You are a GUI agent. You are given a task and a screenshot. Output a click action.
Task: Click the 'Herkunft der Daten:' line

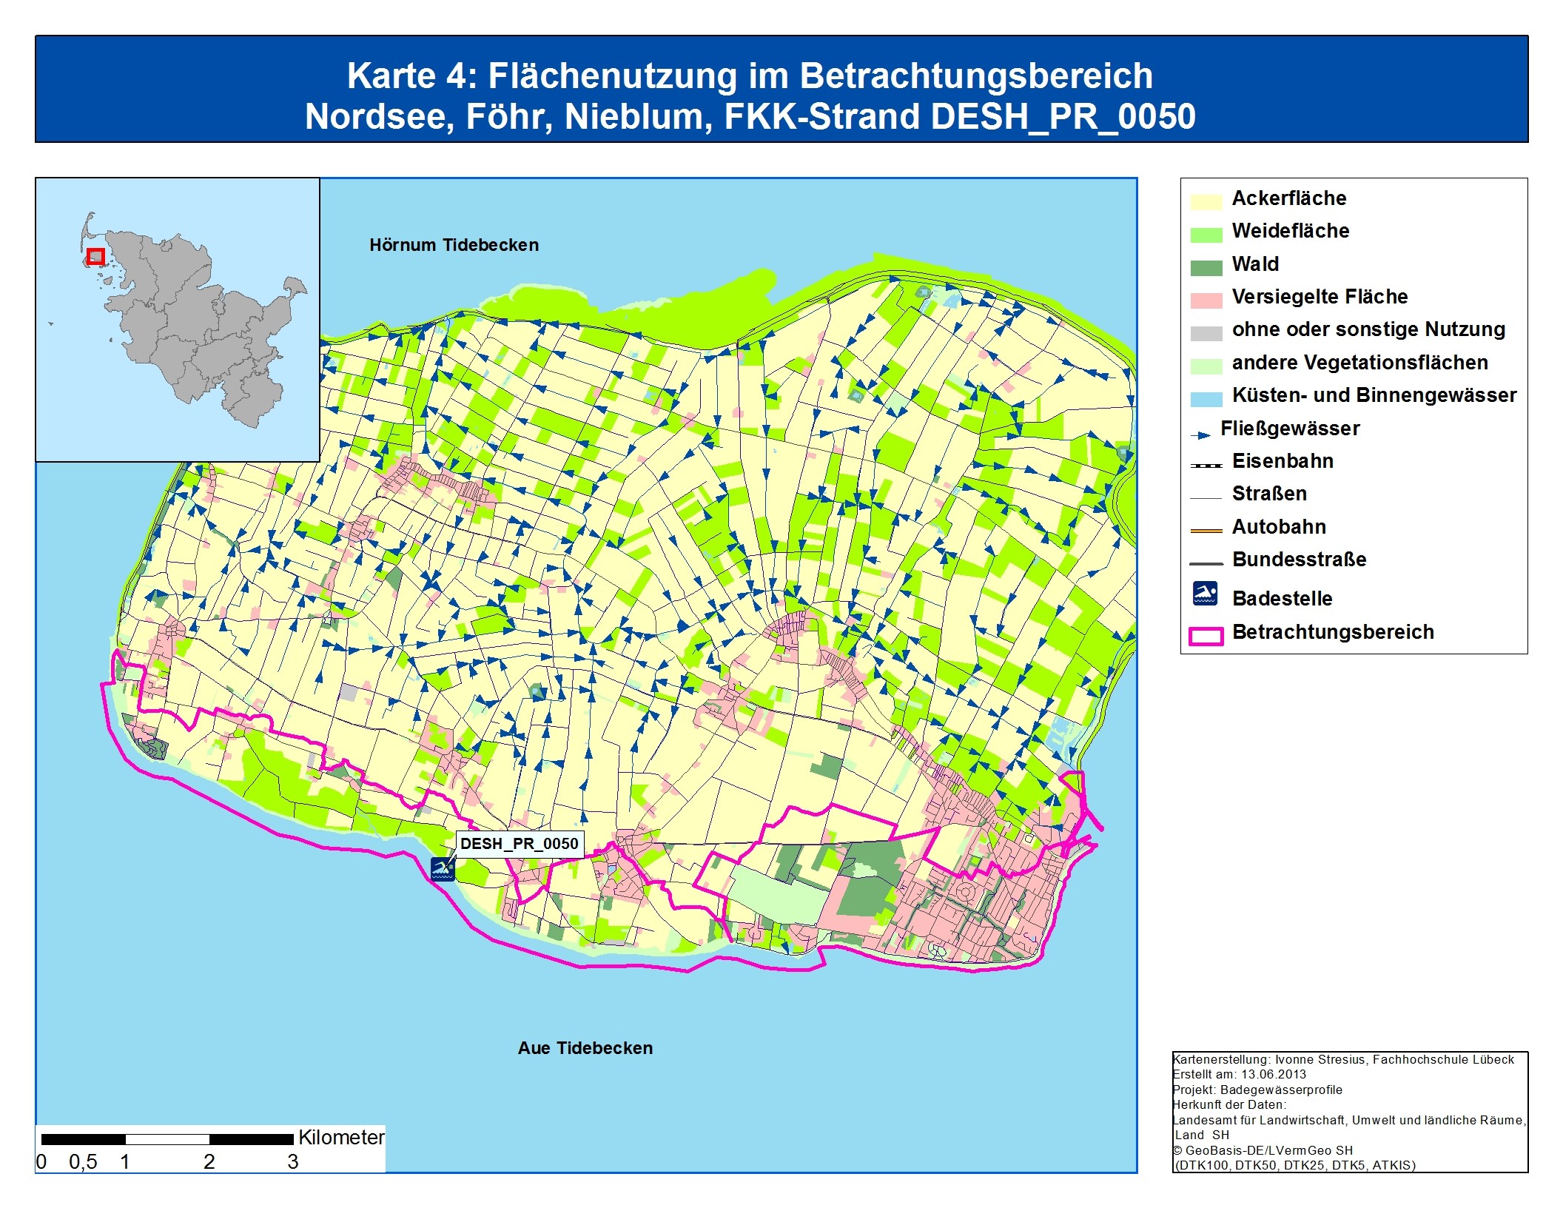1229,1105
